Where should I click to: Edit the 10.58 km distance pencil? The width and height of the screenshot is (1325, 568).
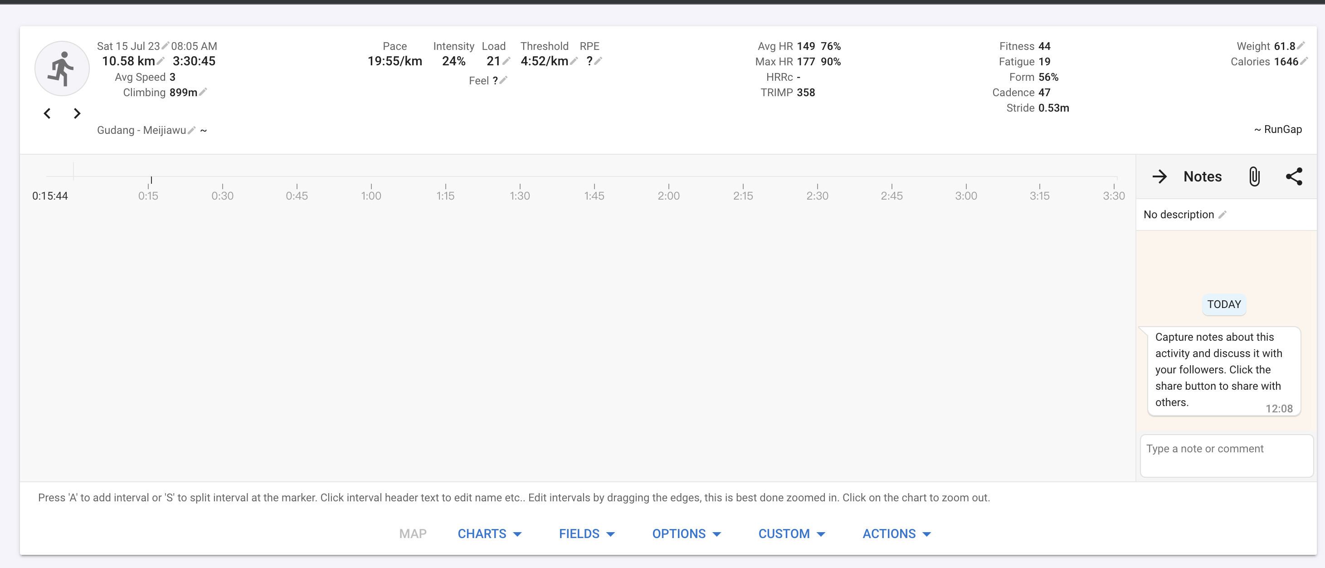161,61
